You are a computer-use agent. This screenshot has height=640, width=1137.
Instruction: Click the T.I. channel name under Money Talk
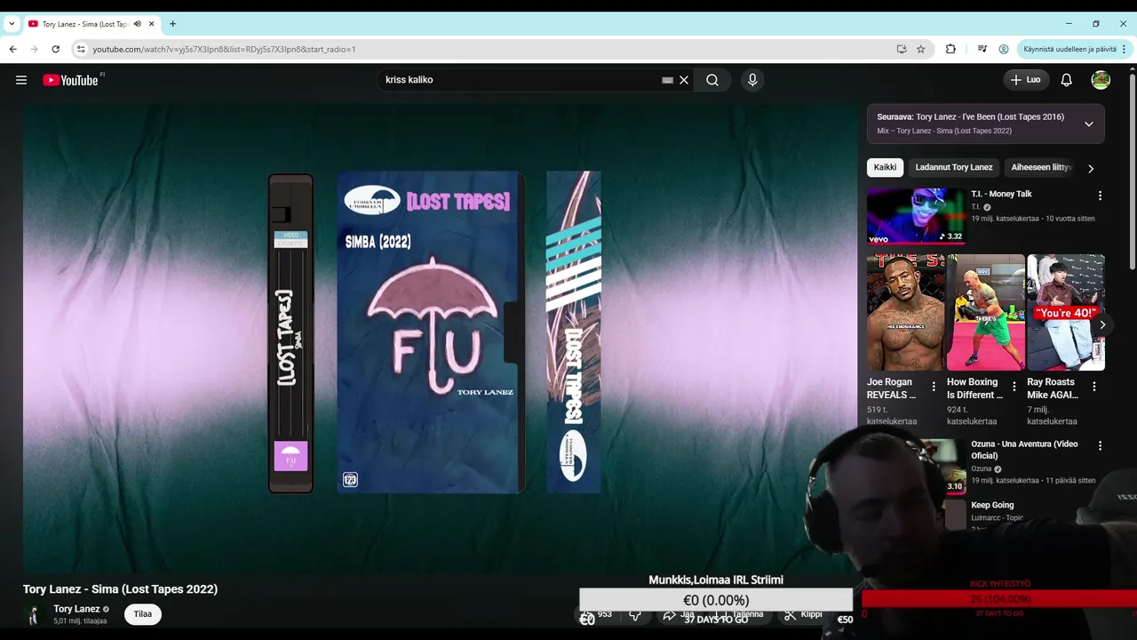(x=976, y=207)
